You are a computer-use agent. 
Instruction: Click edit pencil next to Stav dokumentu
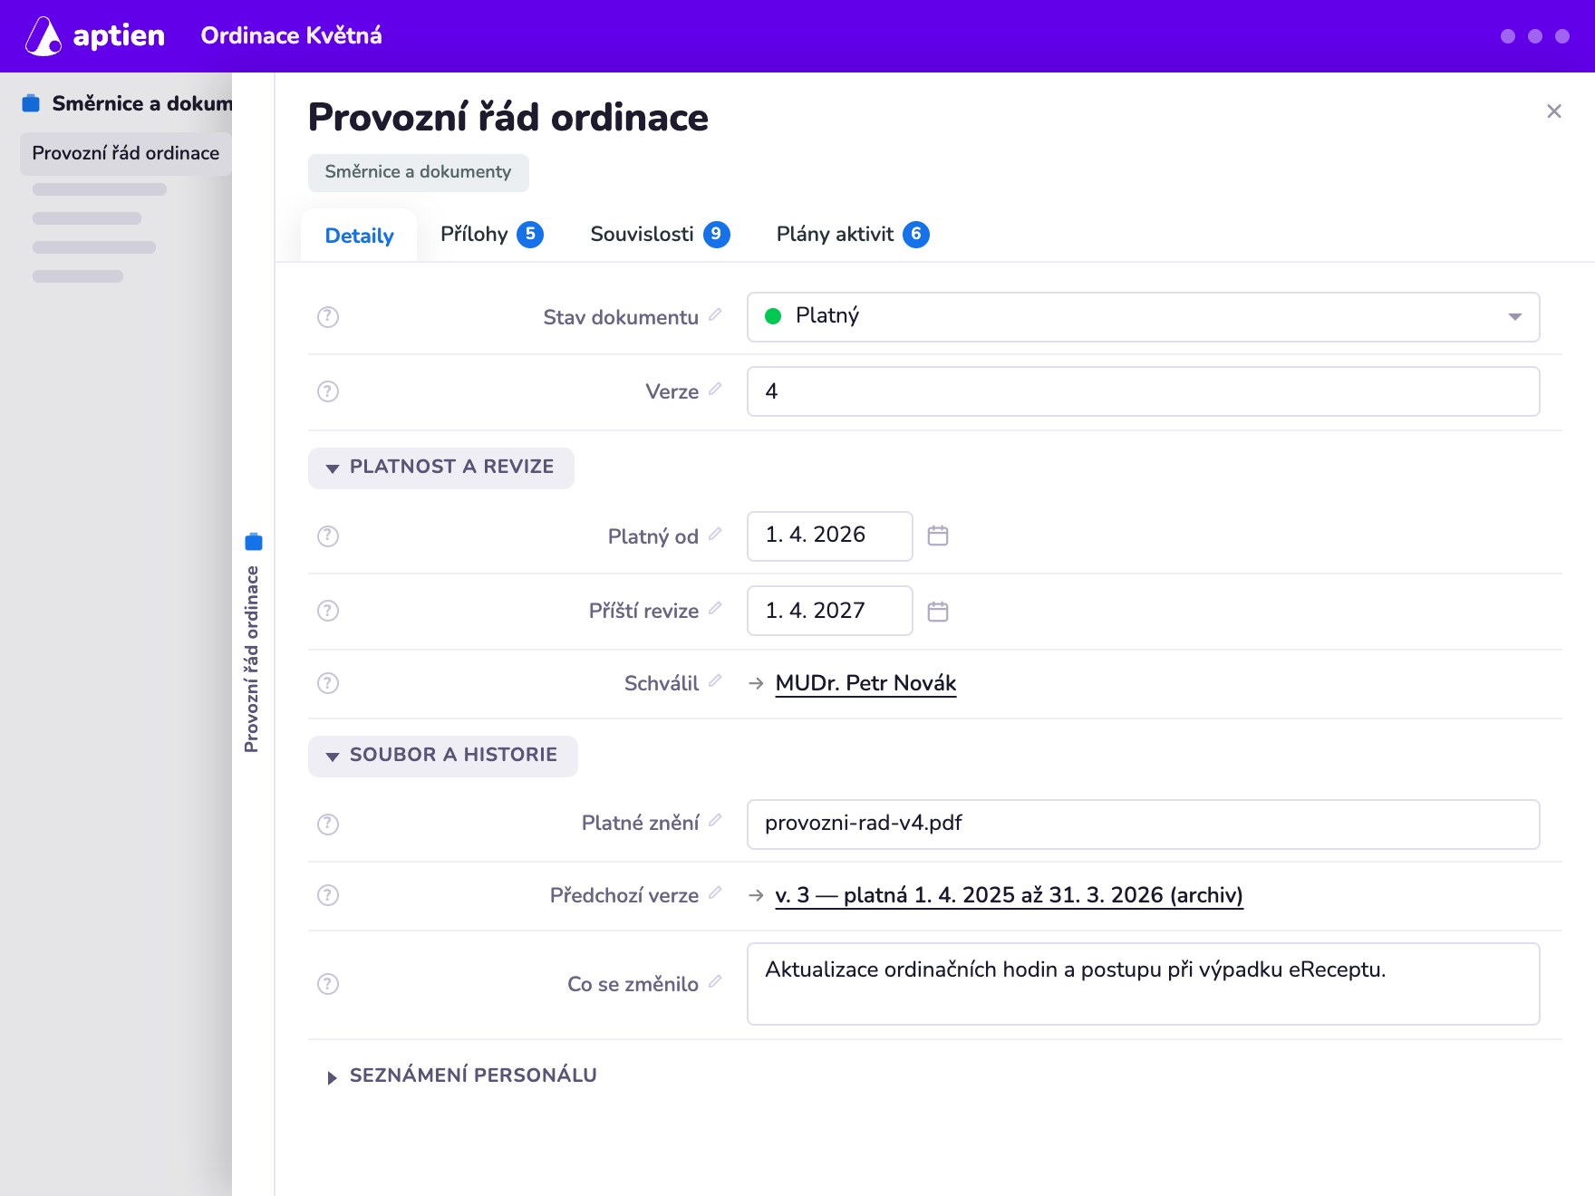[715, 314]
